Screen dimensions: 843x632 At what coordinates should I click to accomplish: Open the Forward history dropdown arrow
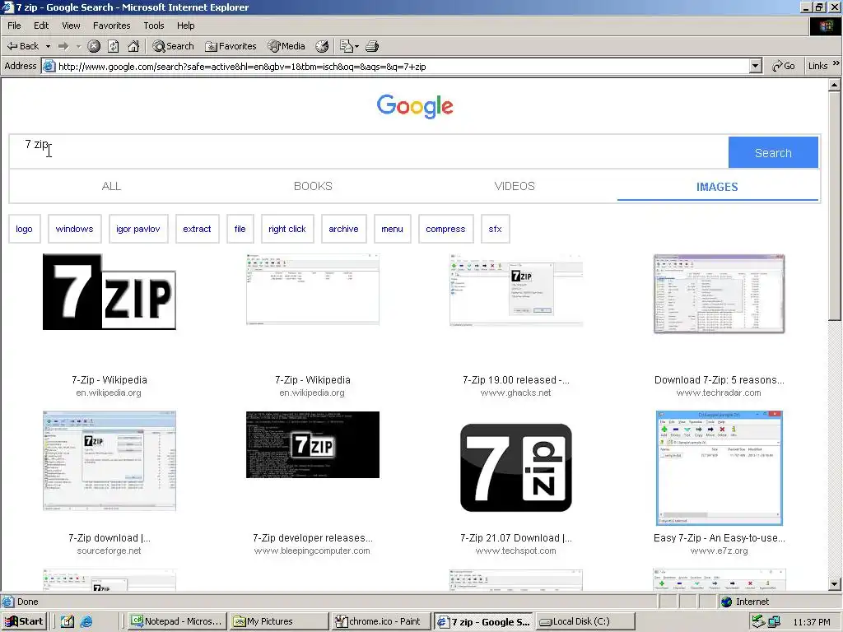click(x=78, y=46)
